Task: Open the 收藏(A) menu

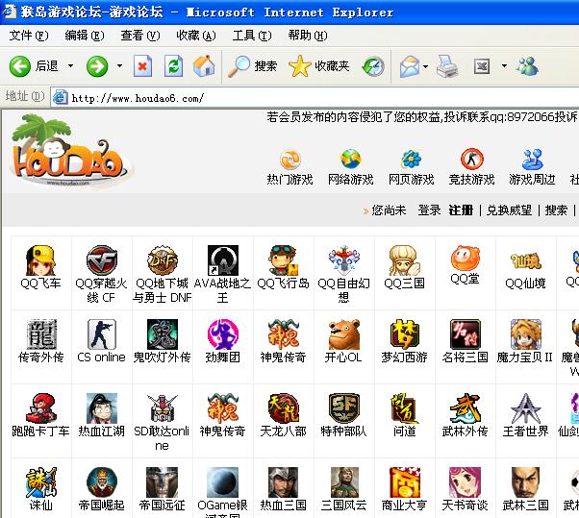Action: (195, 36)
